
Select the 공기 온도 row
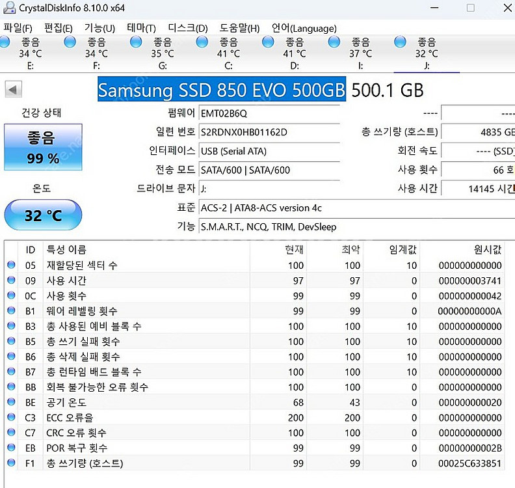click(x=254, y=402)
